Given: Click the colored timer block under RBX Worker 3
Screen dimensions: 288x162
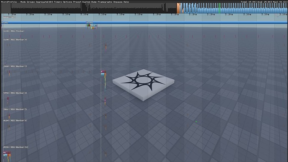Looking at the screenshot, I should pyautogui.click(x=104, y=73).
